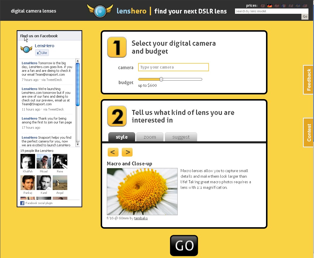Viewport: 314px width, 258px height.
Task: Switch to the zoom tab
Action: (x=150, y=137)
